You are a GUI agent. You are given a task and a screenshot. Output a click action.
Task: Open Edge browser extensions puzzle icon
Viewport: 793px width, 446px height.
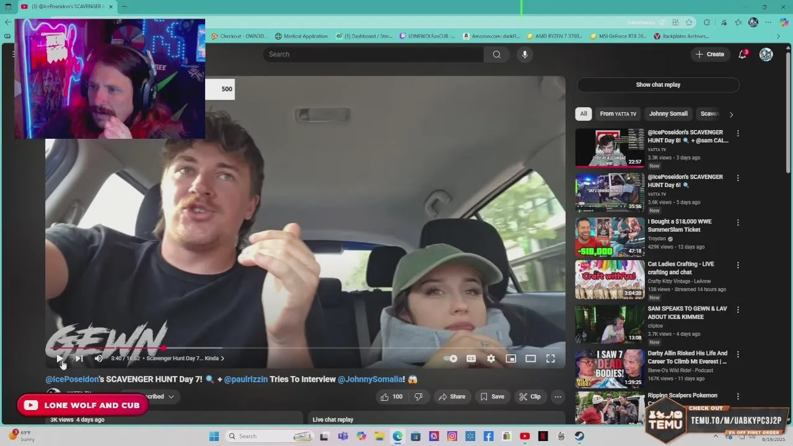(707, 22)
